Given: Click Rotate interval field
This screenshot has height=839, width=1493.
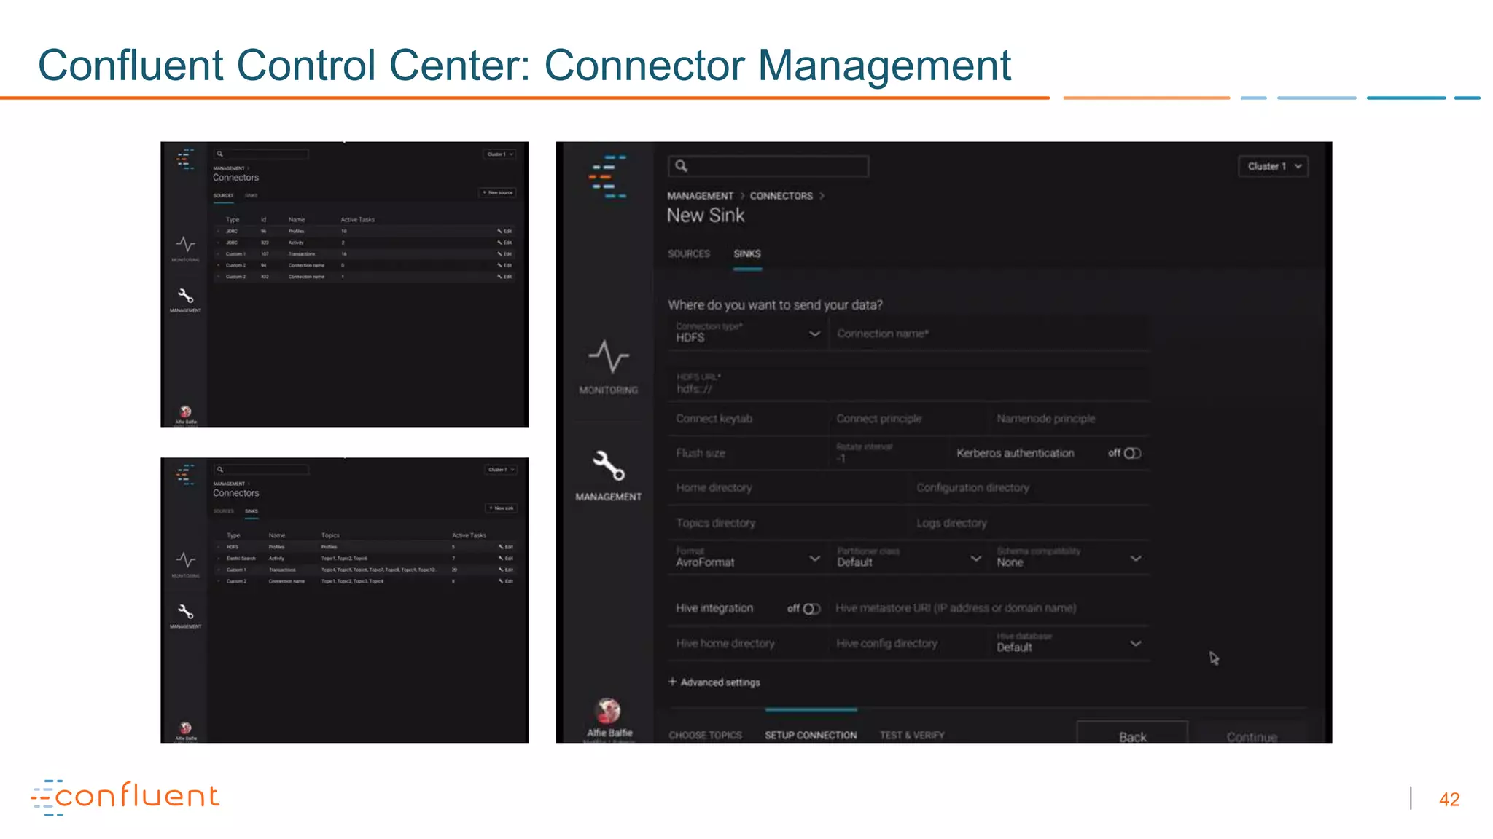Looking at the screenshot, I should (x=889, y=453).
